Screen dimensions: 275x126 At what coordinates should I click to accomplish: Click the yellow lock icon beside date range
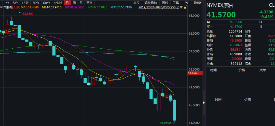point(185,7)
